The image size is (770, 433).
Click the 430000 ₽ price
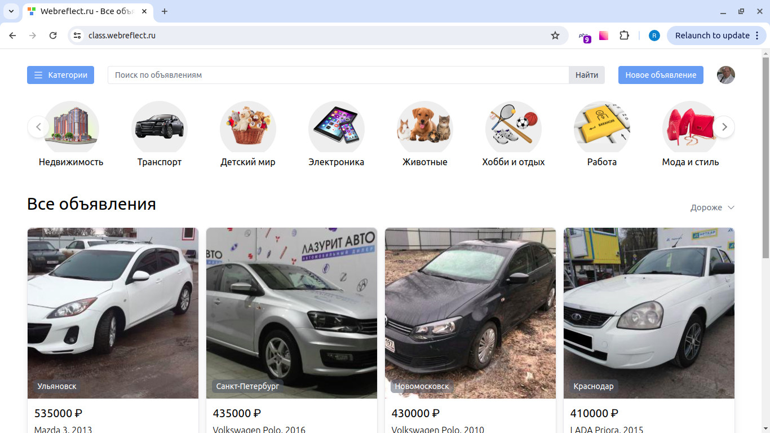(x=415, y=413)
